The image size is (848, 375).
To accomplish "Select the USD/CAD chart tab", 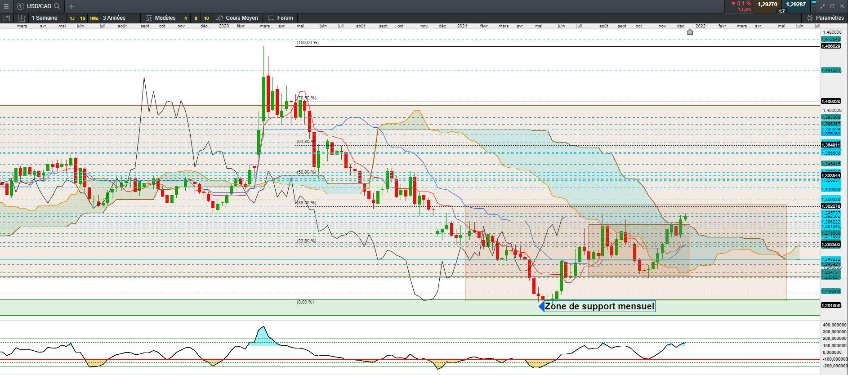I will coord(39,6).
